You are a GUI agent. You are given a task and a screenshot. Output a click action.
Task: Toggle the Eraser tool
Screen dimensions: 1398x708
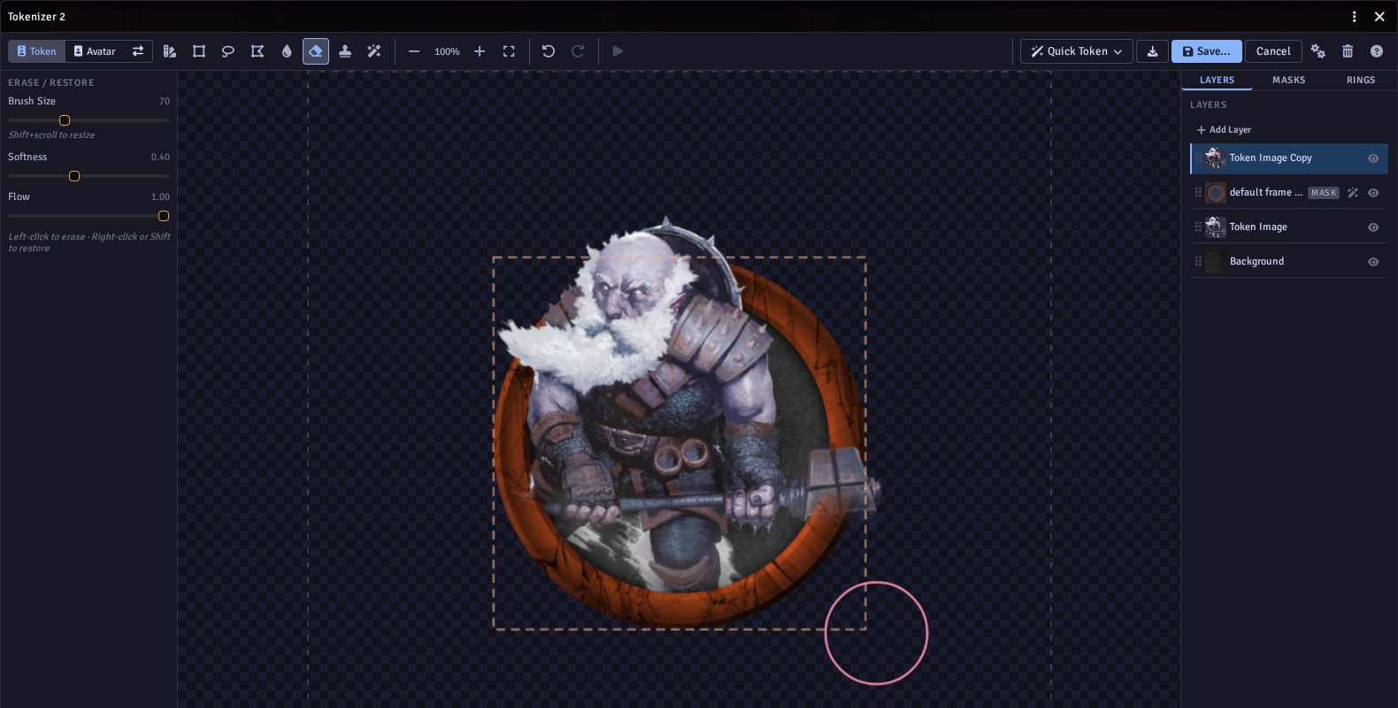[x=316, y=51]
